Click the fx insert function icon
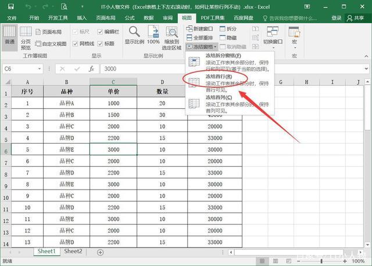 coord(91,69)
